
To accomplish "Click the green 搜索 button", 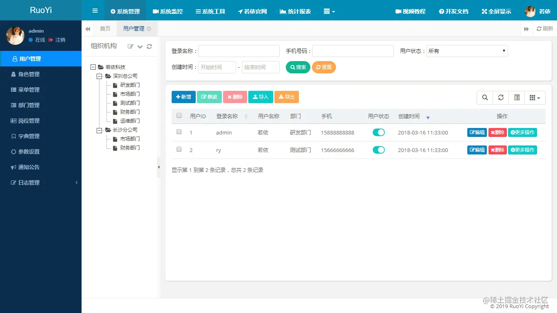I will pos(298,67).
